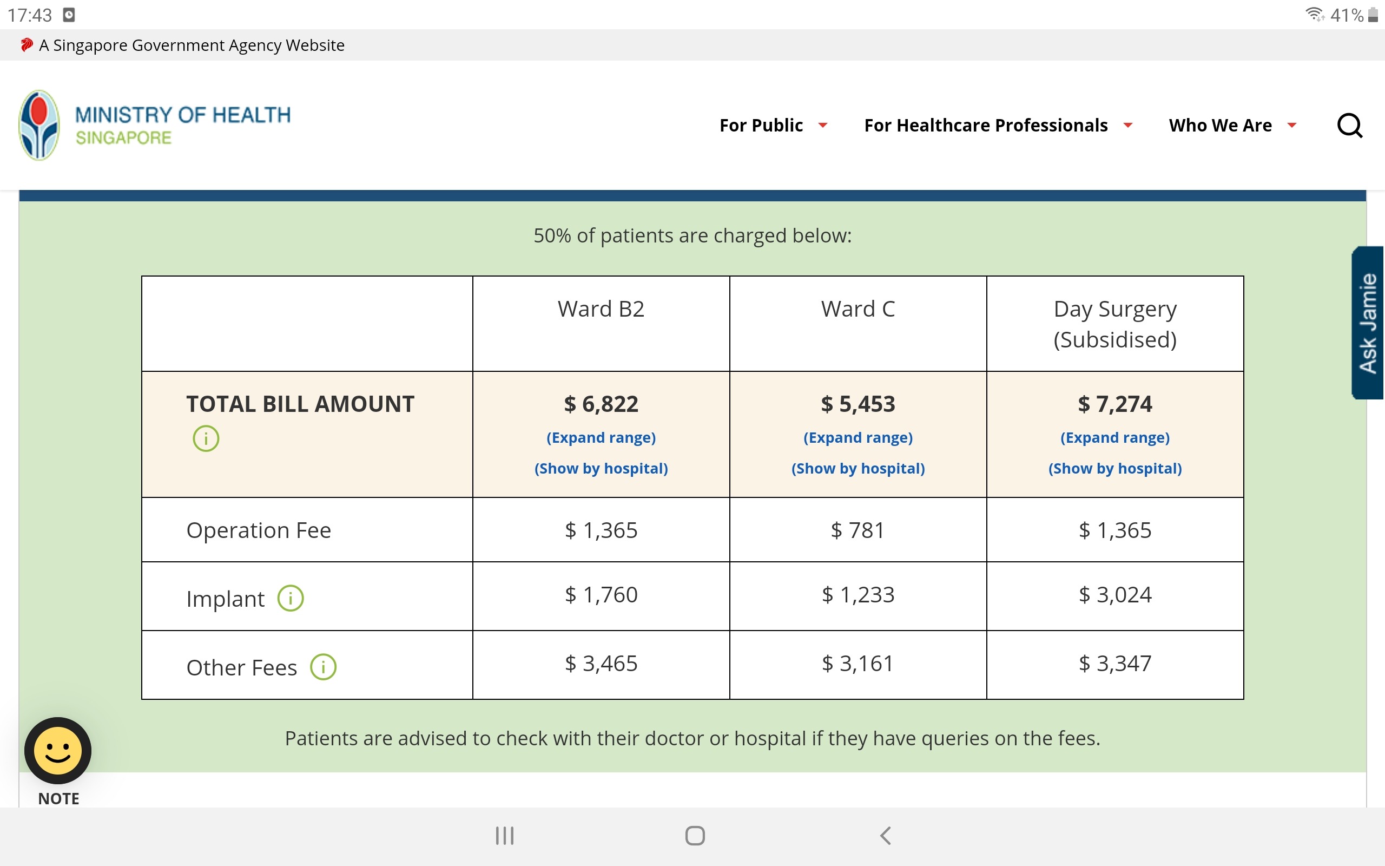Expand the Who We Are dropdown arrow
The height and width of the screenshot is (866, 1385).
(1291, 126)
